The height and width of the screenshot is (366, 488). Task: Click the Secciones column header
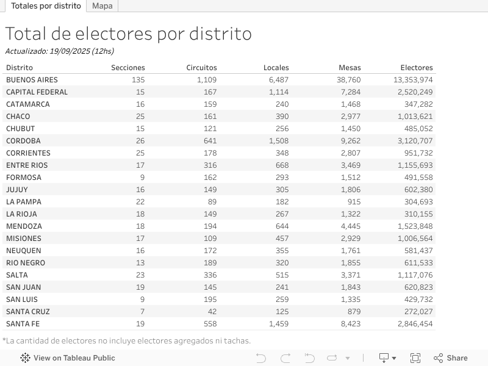(x=128, y=68)
